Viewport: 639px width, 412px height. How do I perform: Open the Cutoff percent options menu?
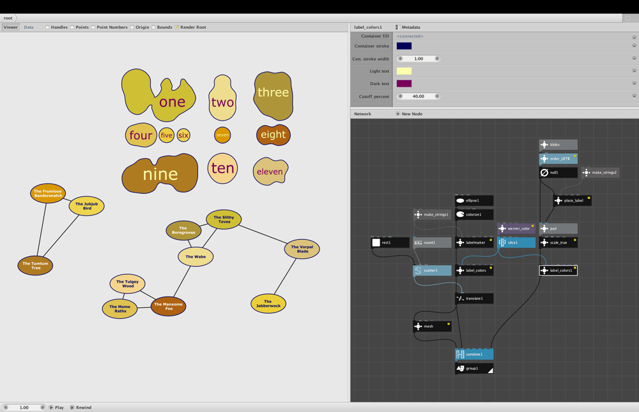coord(634,96)
